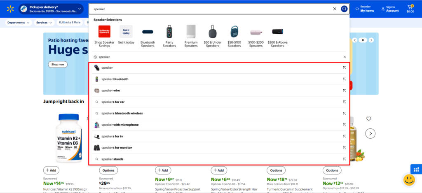The image size is (422, 193).
Task: Click fill arrow for 'speaker wire'
Action: point(345,91)
